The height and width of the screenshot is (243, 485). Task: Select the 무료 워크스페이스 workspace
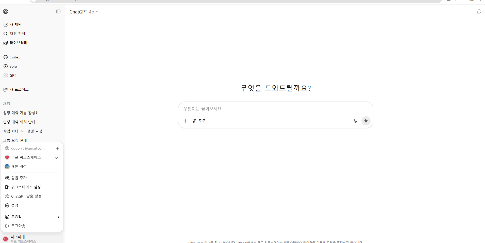point(32,157)
